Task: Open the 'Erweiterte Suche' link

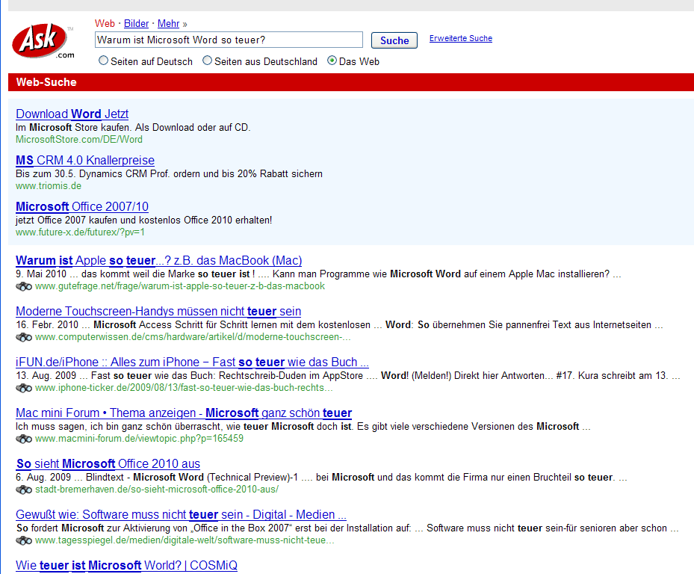Action: pyautogui.click(x=460, y=39)
